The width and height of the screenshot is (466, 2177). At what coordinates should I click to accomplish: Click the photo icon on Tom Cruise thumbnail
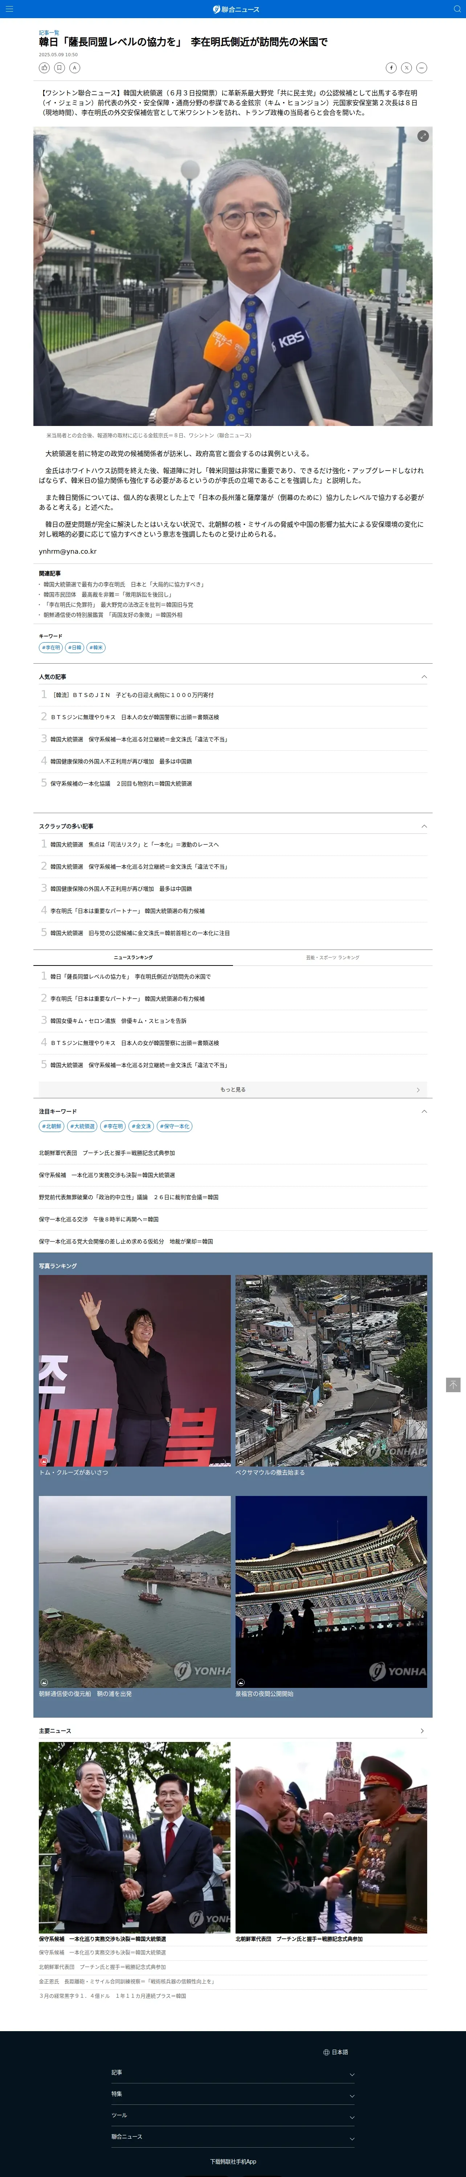pyautogui.click(x=44, y=1461)
